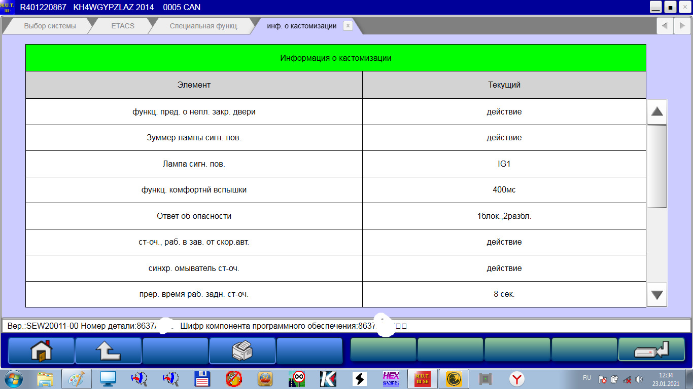Viewport: 693px width, 389px height.
Task: Open the K-logo taskbar application
Action: [x=328, y=378]
